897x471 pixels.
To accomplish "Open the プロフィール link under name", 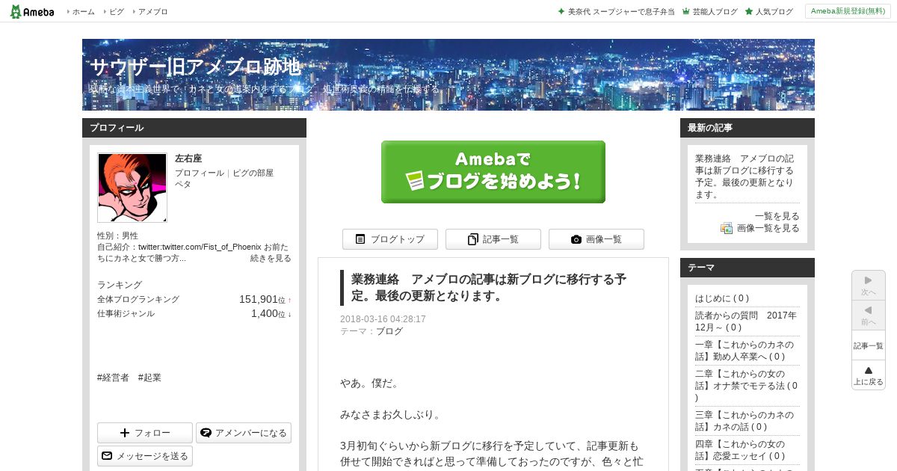I will click(200, 173).
